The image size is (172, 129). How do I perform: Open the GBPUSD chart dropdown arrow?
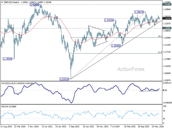tap(2, 2)
